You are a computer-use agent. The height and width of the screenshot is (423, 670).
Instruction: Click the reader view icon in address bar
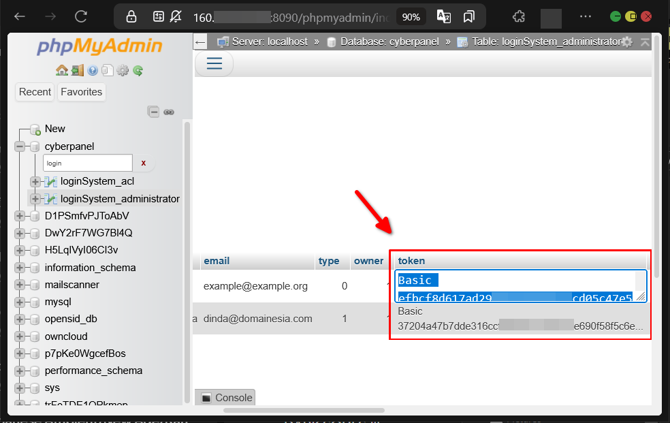point(158,16)
